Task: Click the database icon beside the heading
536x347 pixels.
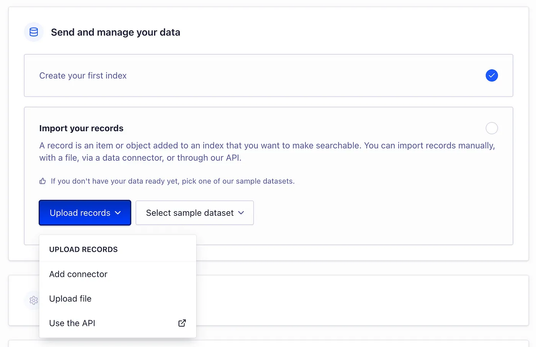Action: pos(34,32)
